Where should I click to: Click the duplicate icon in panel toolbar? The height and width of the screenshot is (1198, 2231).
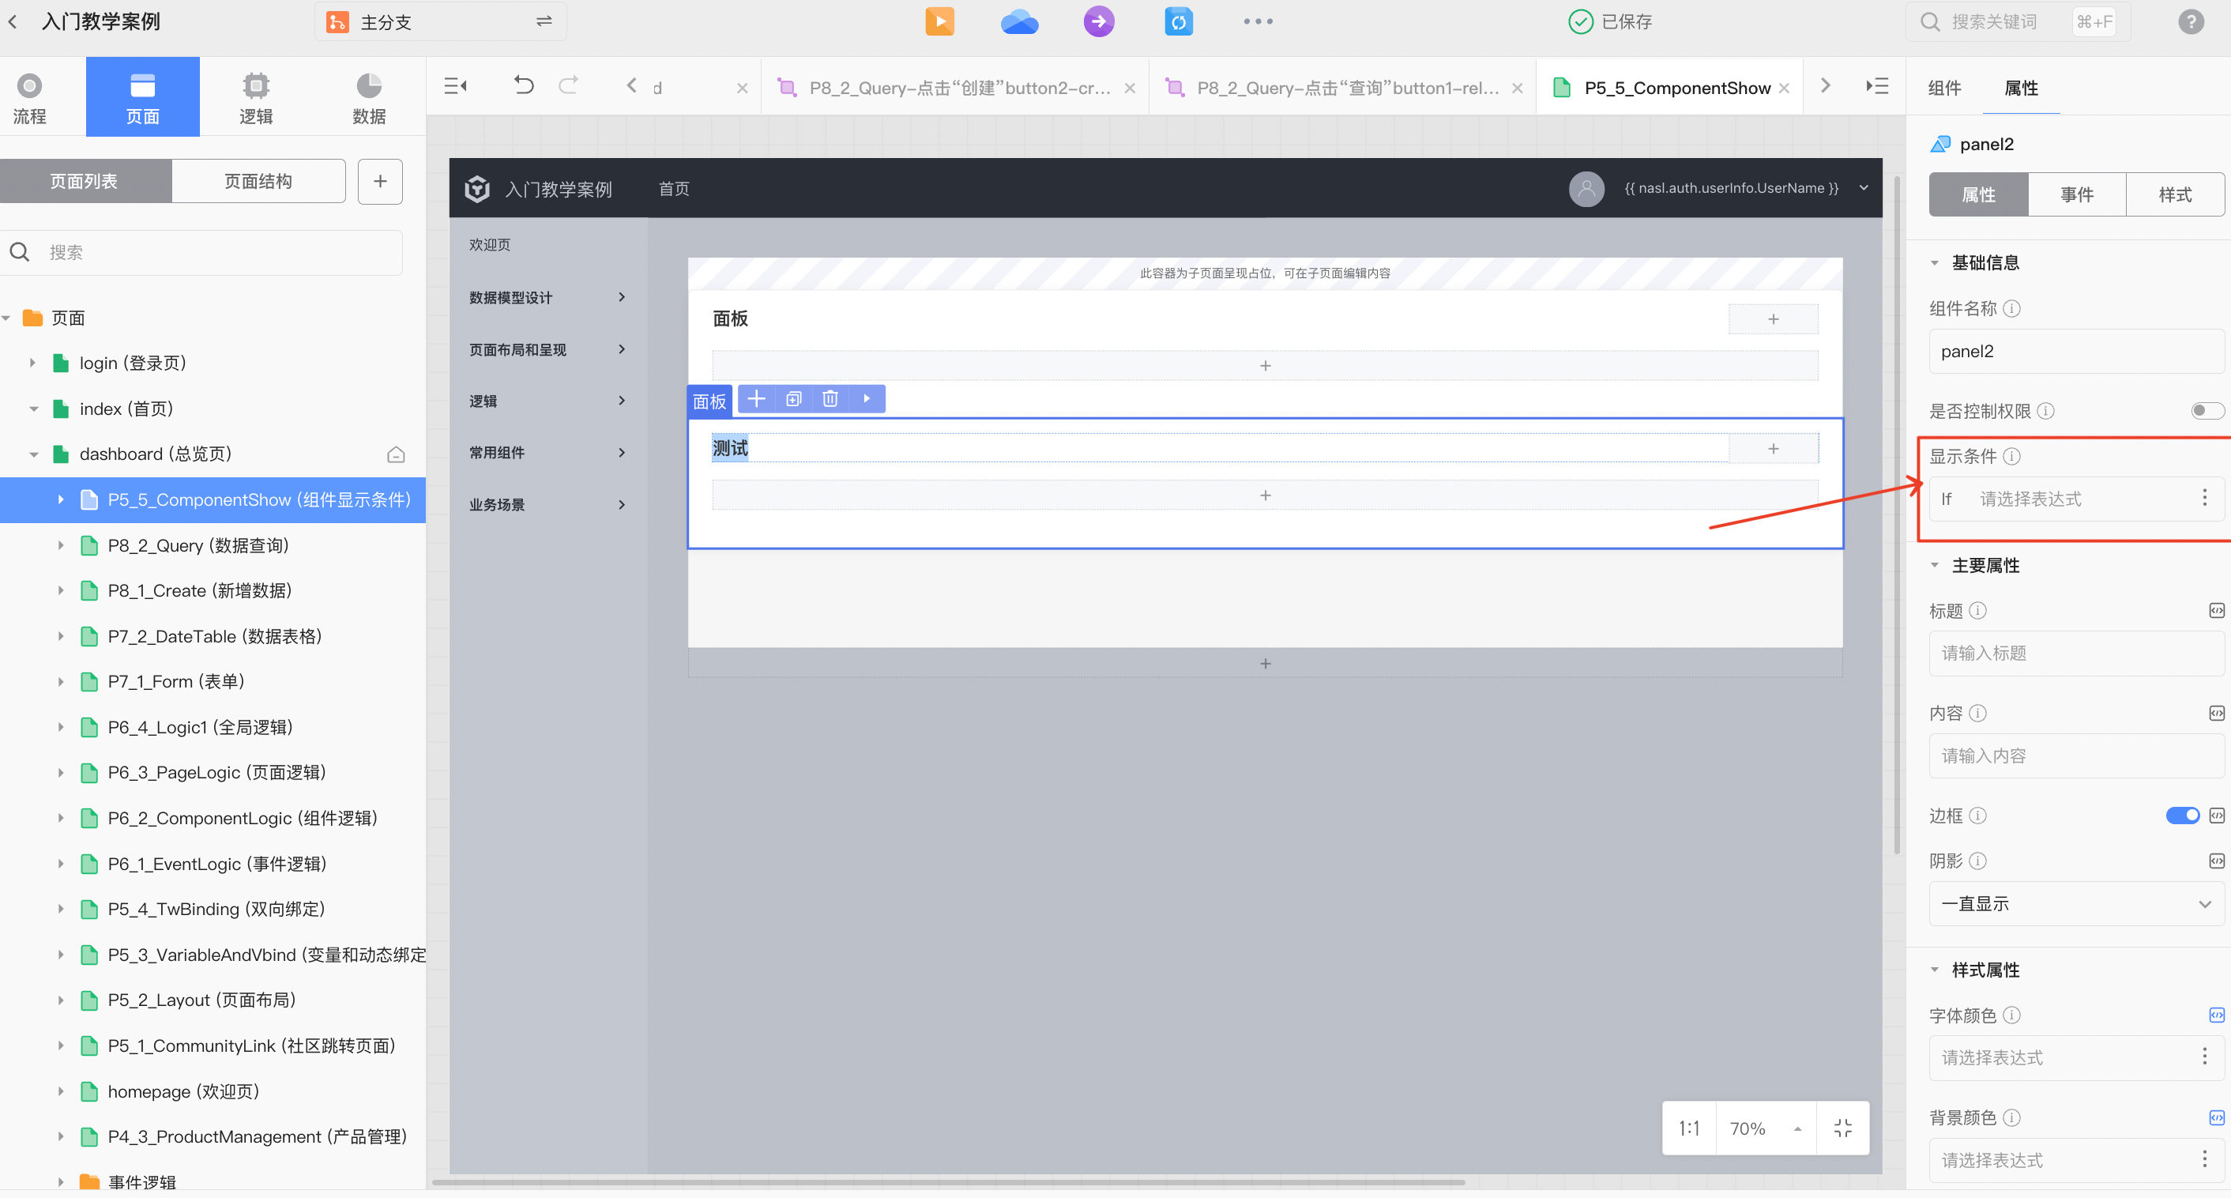(x=793, y=398)
